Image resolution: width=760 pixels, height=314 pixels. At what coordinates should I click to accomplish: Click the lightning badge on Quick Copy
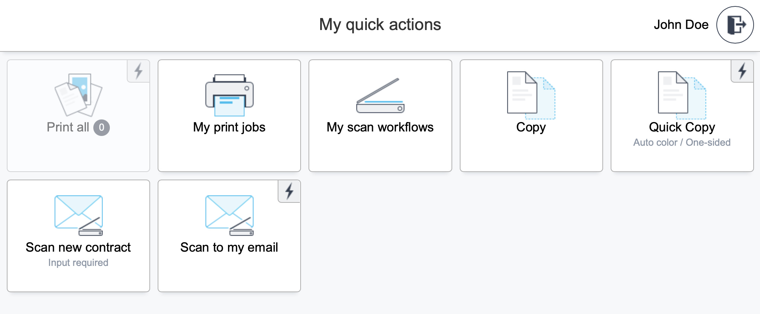742,70
